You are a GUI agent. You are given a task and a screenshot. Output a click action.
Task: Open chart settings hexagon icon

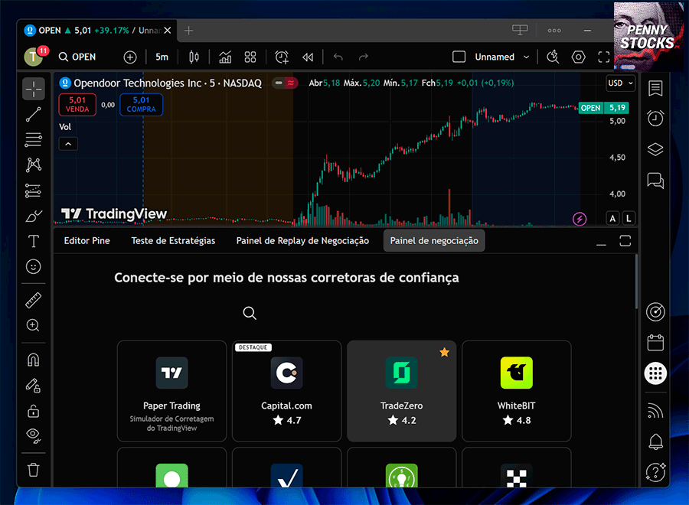[578, 57]
